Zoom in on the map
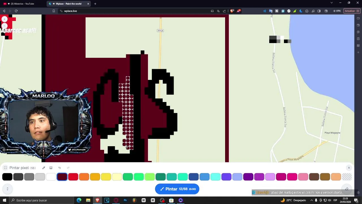 point(5,19)
